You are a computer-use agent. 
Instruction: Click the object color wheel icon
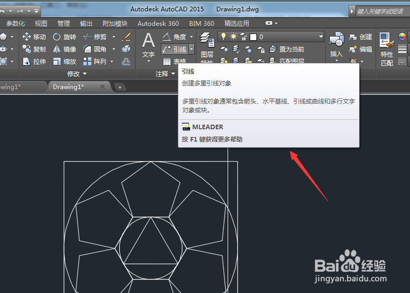click(x=402, y=37)
